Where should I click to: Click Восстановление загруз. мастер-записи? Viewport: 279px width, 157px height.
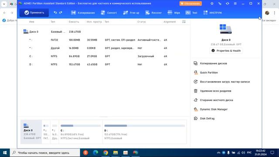tap(225, 82)
